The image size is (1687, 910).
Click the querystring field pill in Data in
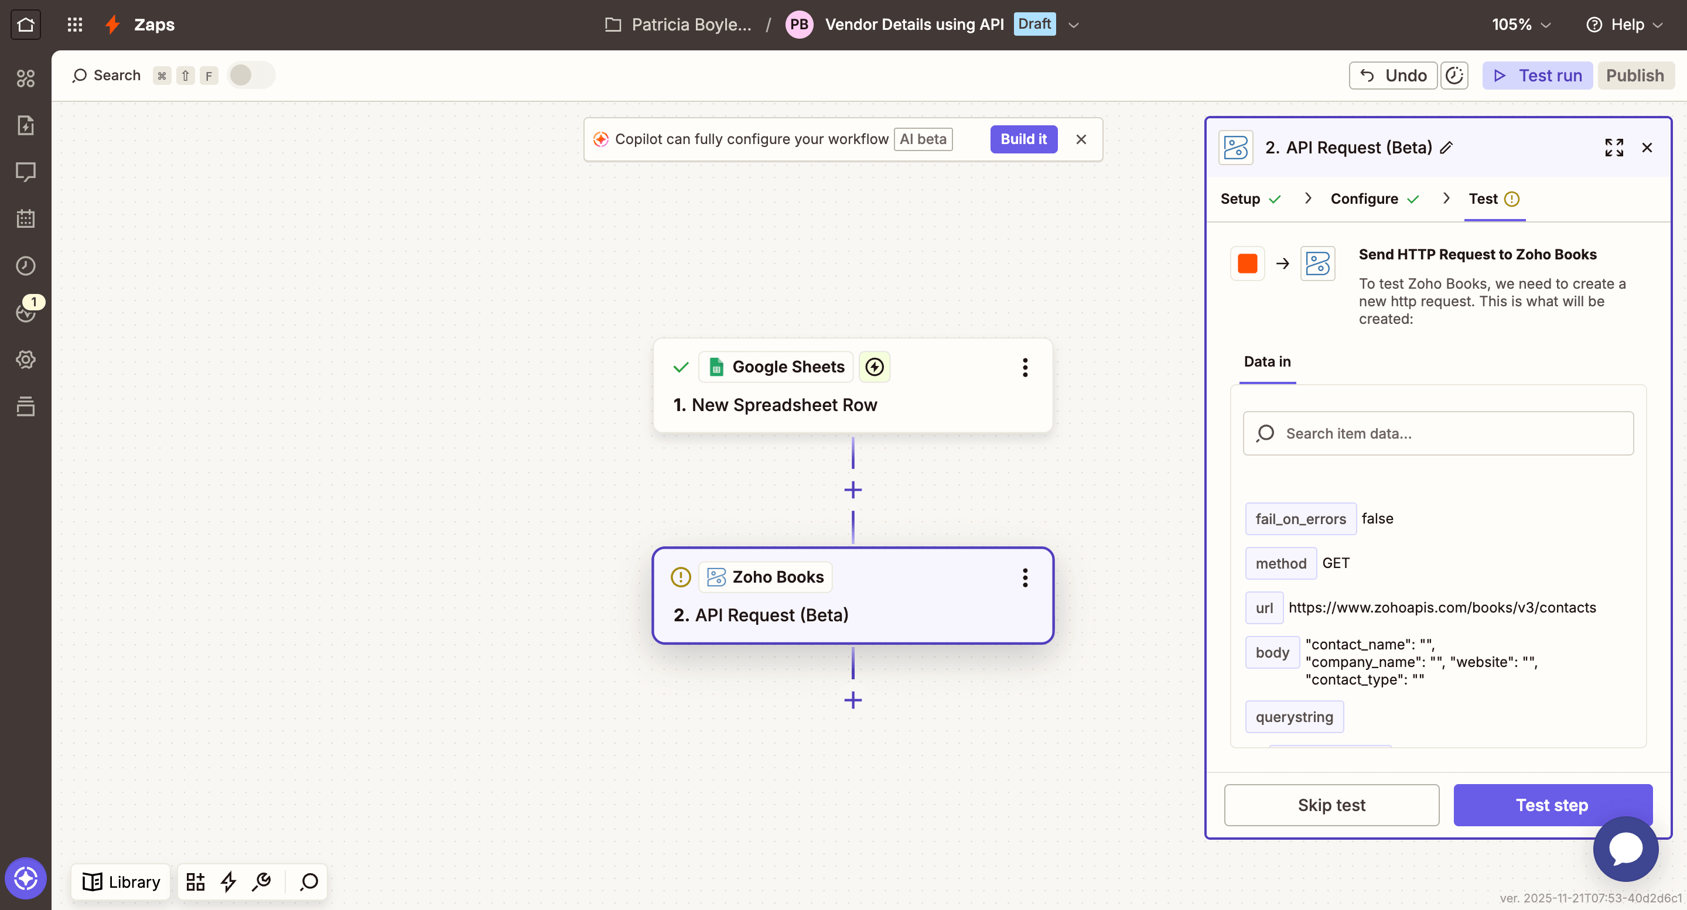[x=1294, y=717]
